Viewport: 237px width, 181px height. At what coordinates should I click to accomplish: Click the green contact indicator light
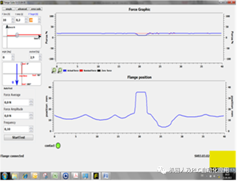coord(58,146)
